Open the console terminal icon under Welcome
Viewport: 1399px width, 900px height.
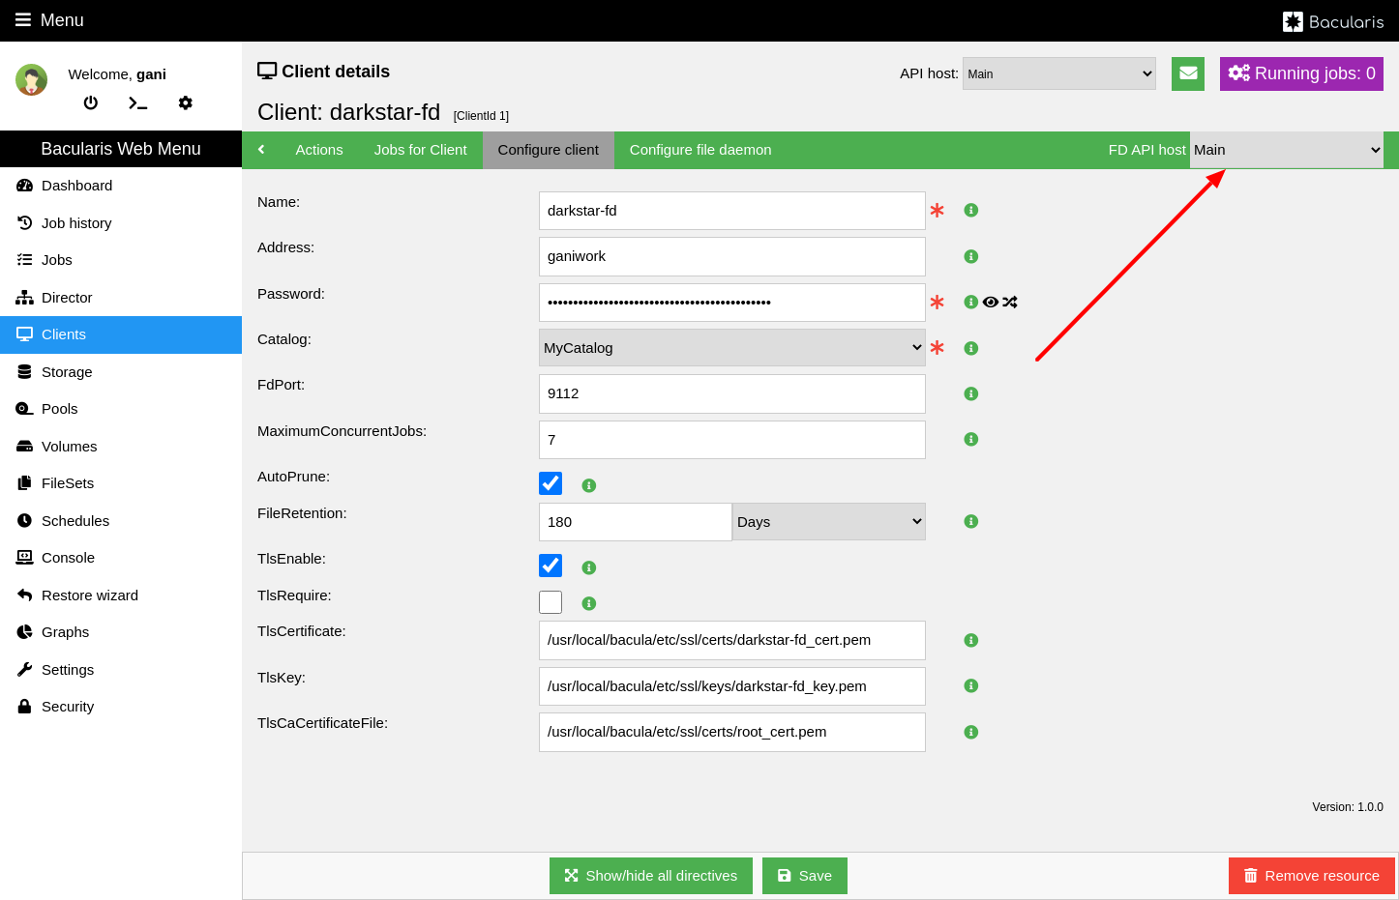(x=138, y=102)
